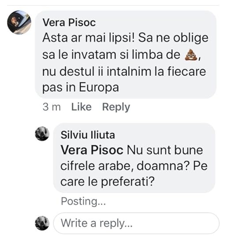Select Silviu Iliuta's reply text bubble

134,158
